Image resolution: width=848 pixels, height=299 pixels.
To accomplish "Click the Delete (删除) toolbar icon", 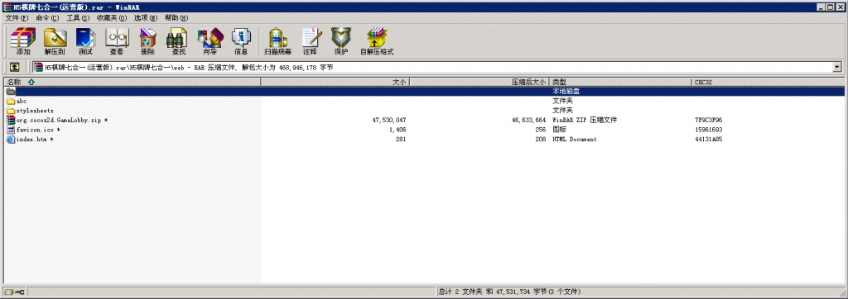I will tap(147, 41).
